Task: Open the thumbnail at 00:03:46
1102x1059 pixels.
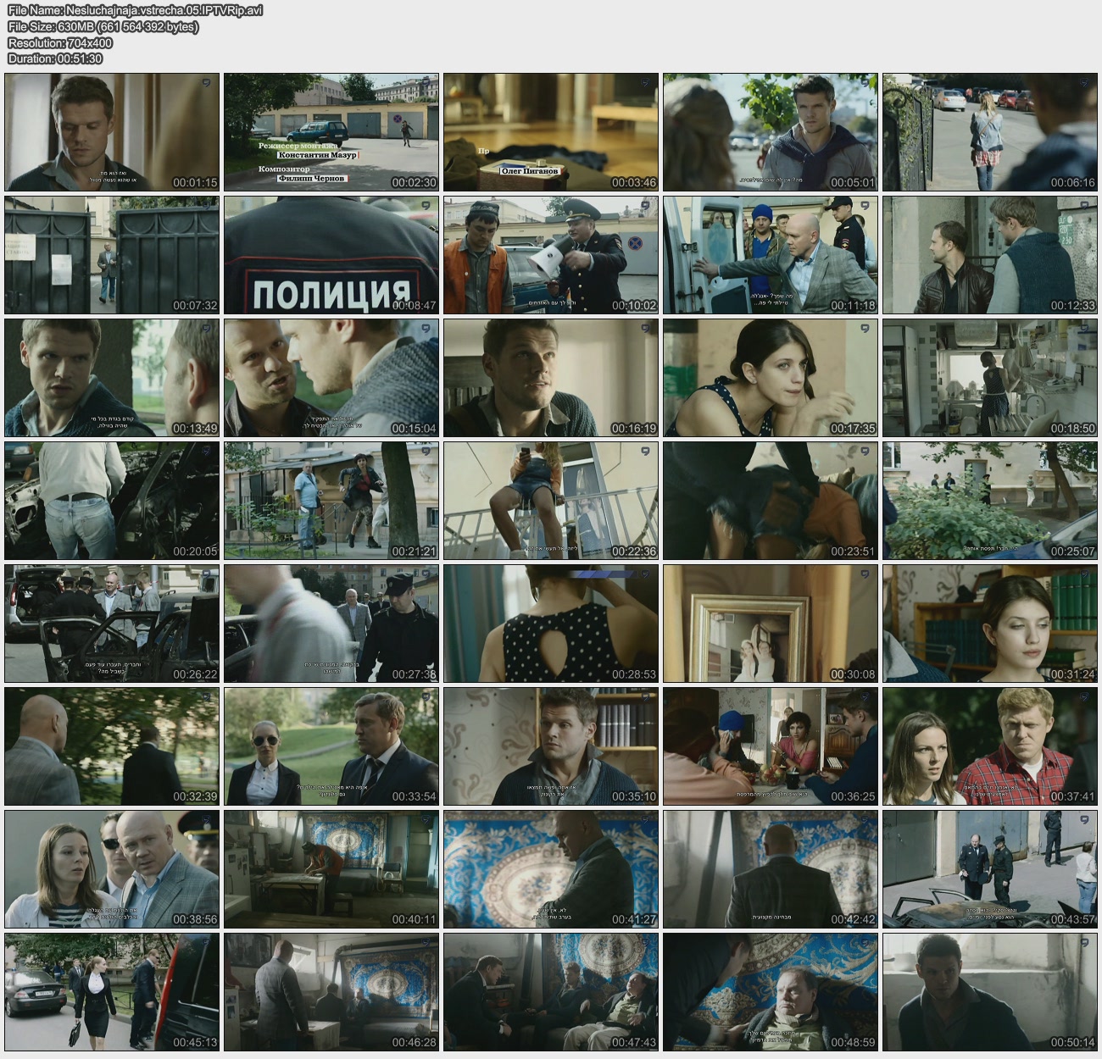Action: pos(551,132)
